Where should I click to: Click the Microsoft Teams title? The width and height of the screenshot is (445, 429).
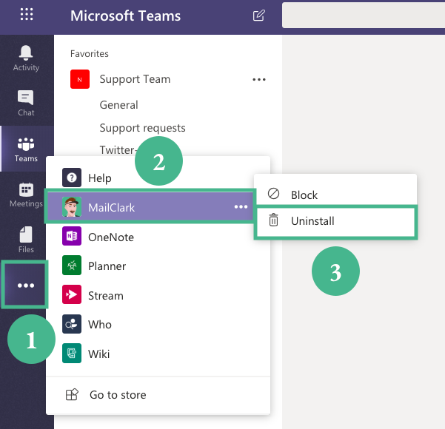coord(125,16)
